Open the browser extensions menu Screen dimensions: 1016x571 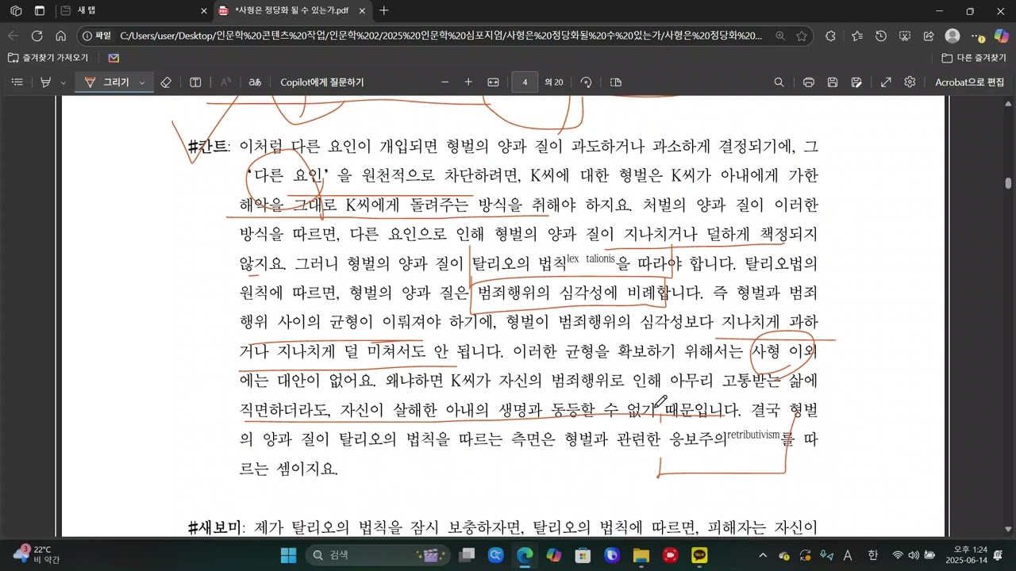830,36
